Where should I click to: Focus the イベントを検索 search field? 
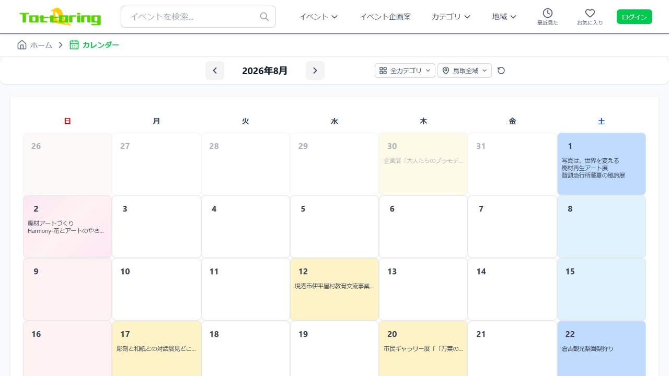[x=198, y=17]
